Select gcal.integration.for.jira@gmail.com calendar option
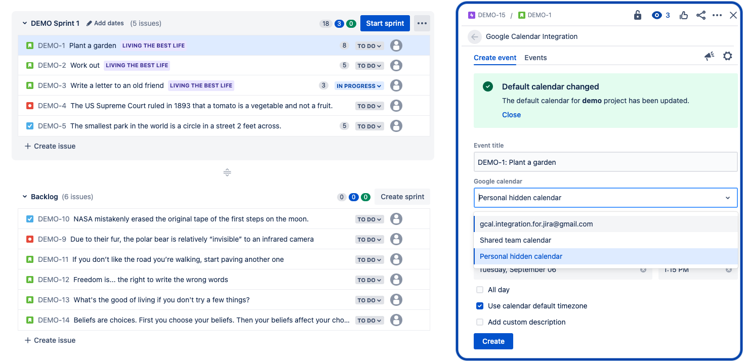 pyautogui.click(x=606, y=224)
